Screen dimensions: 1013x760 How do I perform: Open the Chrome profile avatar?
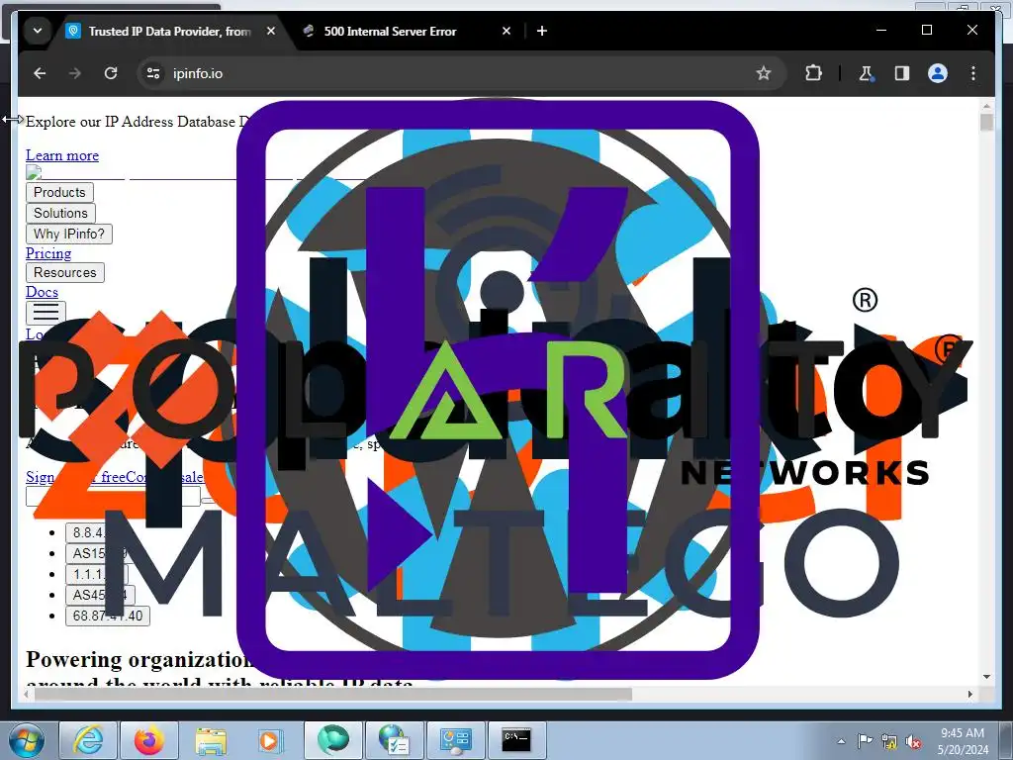938,73
